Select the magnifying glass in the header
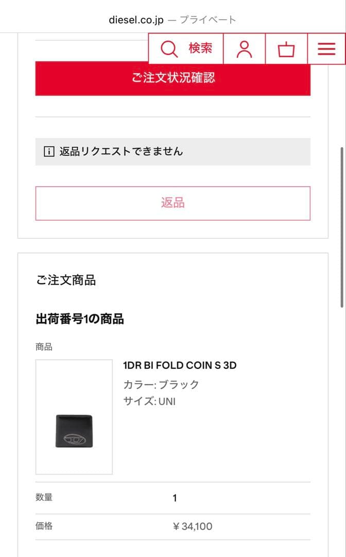346x557 pixels. pos(168,48)
